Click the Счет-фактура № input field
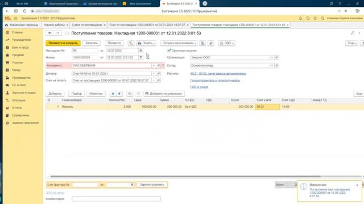 coord(85,185)
